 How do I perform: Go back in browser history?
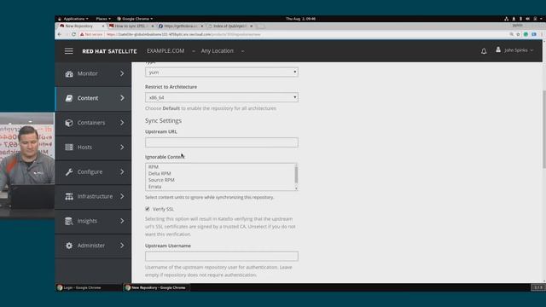60,34
